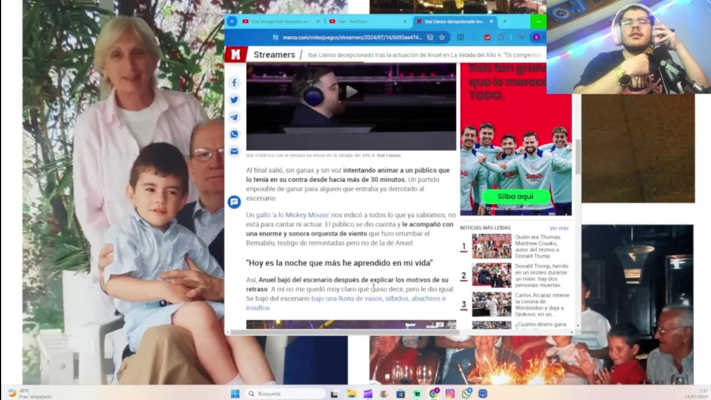
Task: Play the Ibai video in the article
Action: (x=351, y=92)
